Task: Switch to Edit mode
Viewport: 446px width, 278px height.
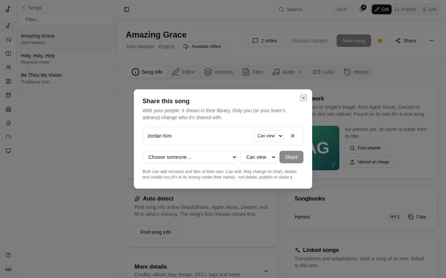Action: [x=382, y=9]
